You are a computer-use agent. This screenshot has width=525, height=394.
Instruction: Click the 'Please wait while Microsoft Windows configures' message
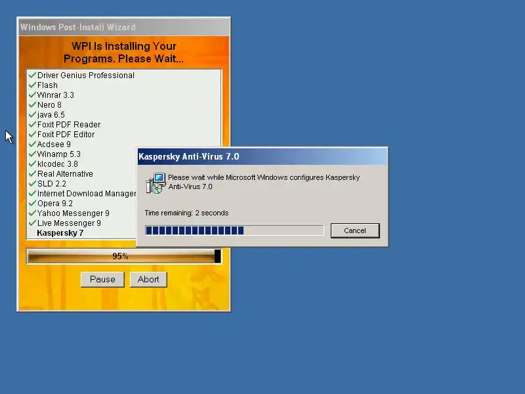(264, 182)
